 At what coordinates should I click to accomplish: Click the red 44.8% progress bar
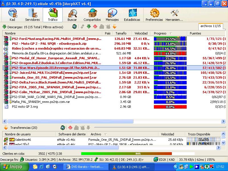point(170,53)
